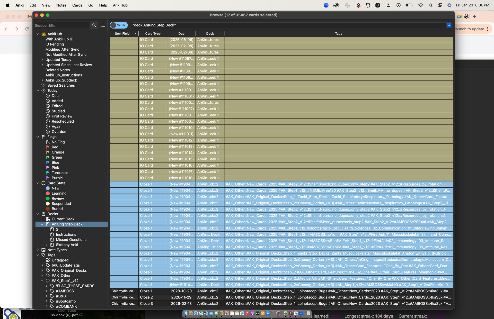This screenshot has width=494, height=319.
Task: Click the selection tool icon beside the search icon
Action: tap(103, 25)
